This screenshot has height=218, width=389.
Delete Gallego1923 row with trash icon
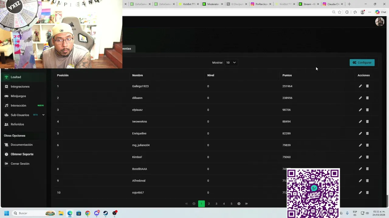tap(367, 86)
